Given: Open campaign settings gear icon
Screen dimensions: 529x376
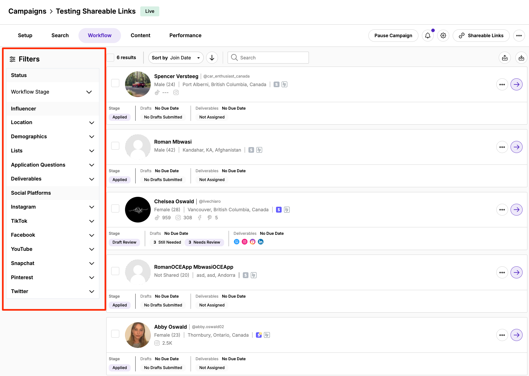Looking at the screenshot, I should pos(443,36).
